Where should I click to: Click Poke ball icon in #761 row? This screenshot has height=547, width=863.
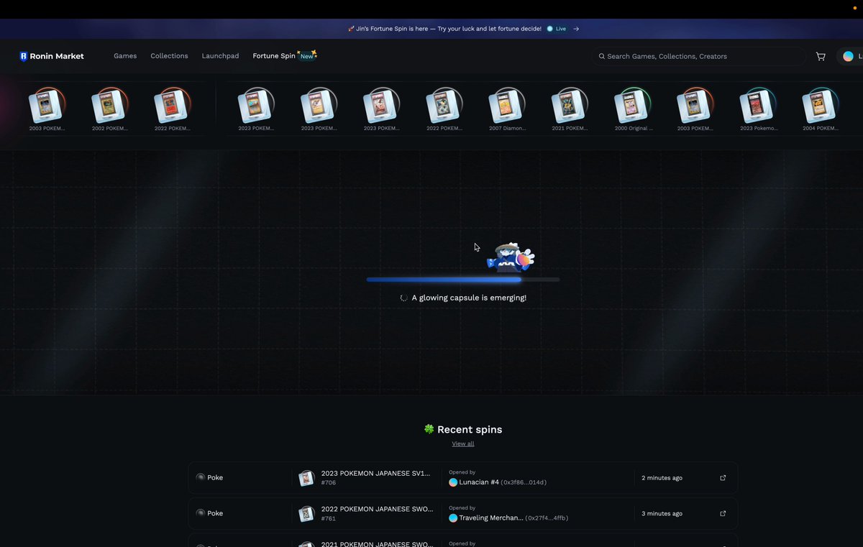[x=201, y=513]
